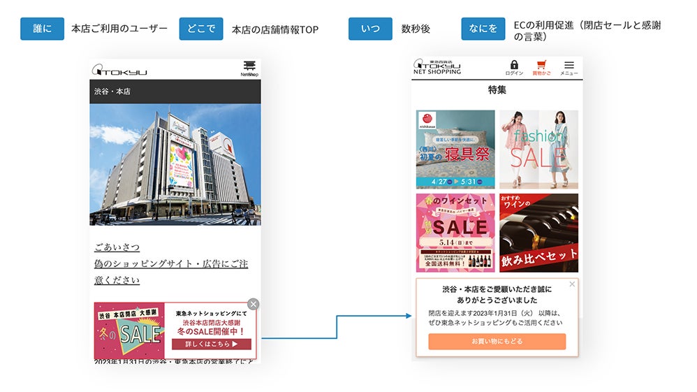Screen dimensions: 697x392
Task: Click the どこで label
Action: point(201,29)
